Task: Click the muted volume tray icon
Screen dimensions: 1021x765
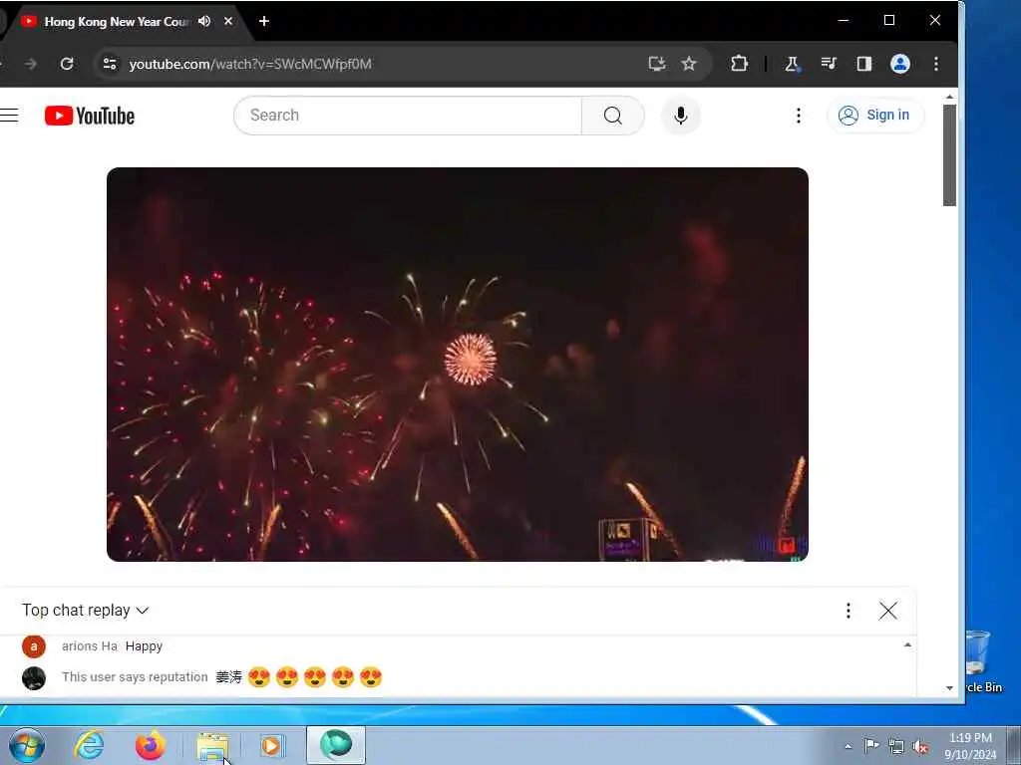Action: [920, 747]
